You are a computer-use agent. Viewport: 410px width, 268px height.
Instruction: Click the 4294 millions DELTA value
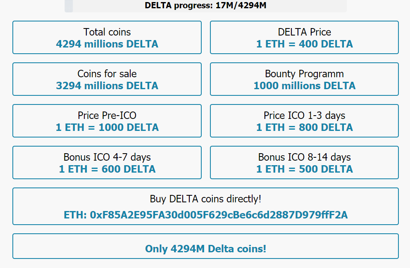107,44
